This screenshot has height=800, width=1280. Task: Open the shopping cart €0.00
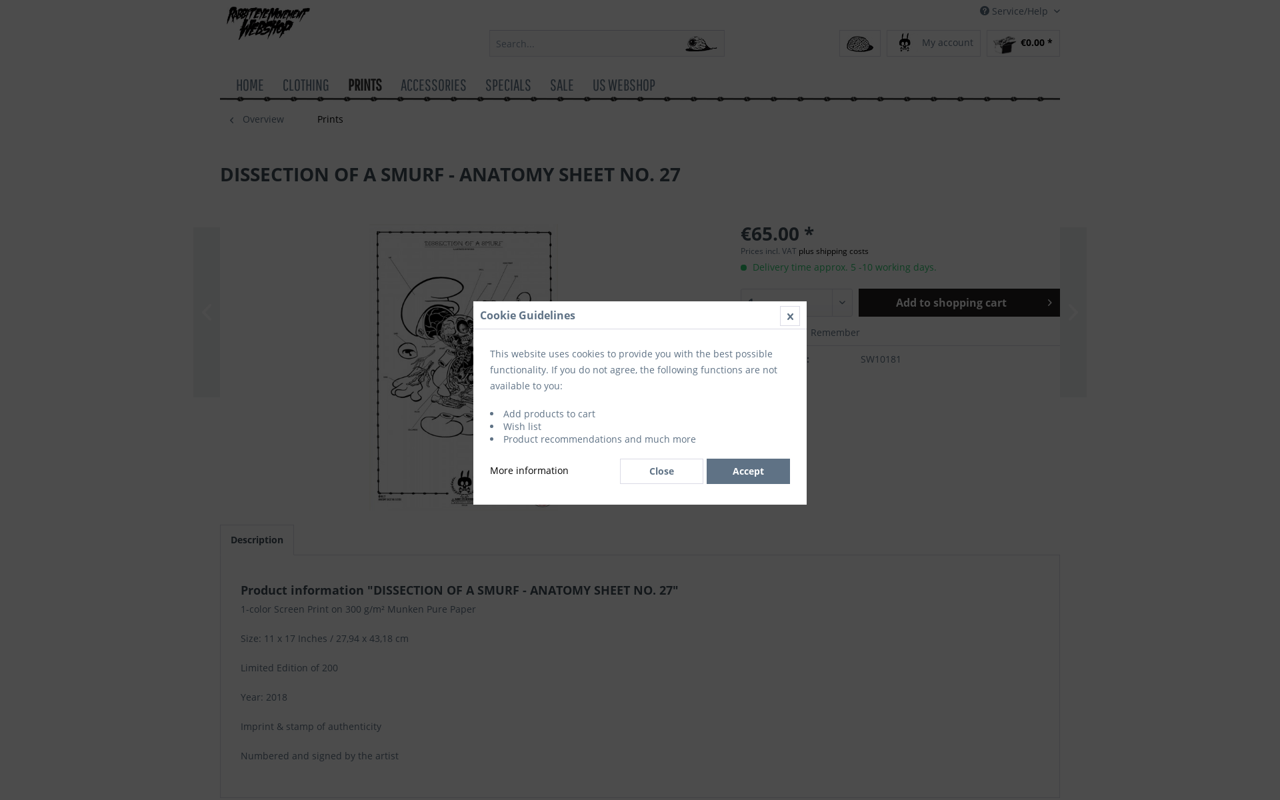click(1023, 43)
